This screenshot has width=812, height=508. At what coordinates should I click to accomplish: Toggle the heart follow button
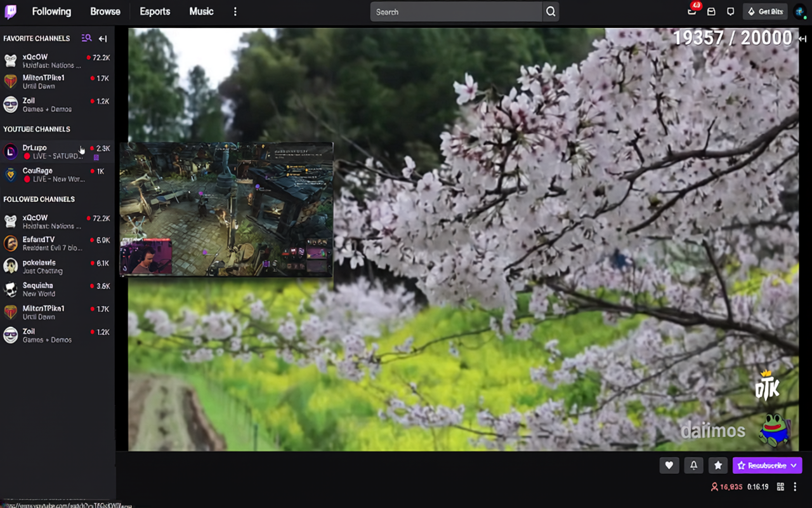tap(669, 465)
